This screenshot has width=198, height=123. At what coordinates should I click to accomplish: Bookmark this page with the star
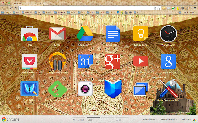click(159, 8)
